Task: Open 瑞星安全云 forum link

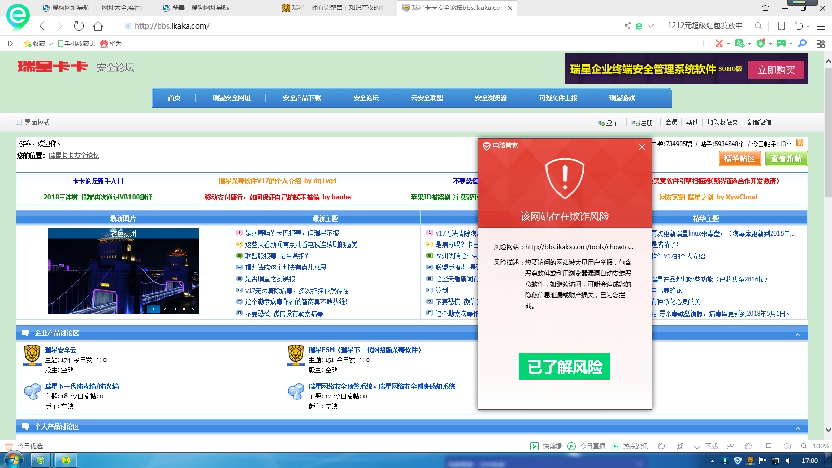Action: coord(60,350)
